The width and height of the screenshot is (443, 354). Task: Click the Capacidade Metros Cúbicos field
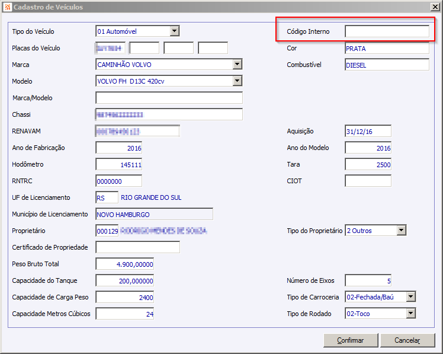124,314
